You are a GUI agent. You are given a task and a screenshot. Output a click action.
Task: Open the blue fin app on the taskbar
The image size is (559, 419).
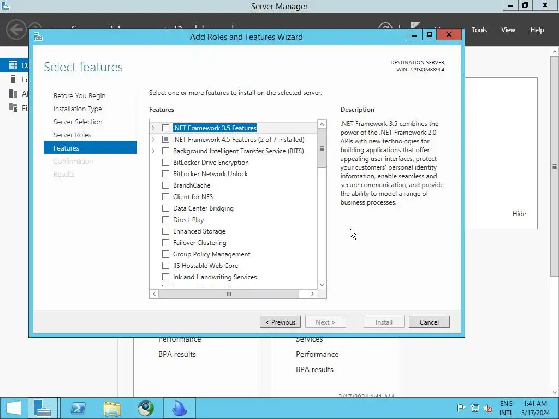point(179,408)
